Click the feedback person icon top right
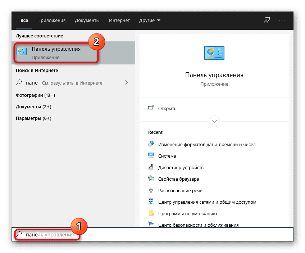This screenshot has width=305, height=253. click(x=267, y=20)
